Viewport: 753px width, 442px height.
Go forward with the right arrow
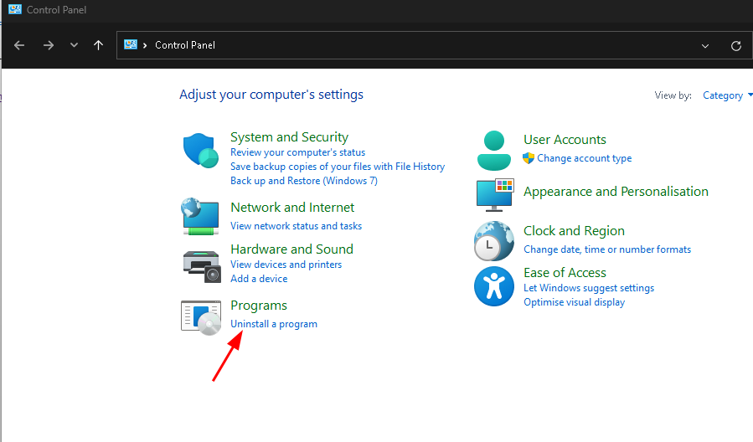(49, 45)
